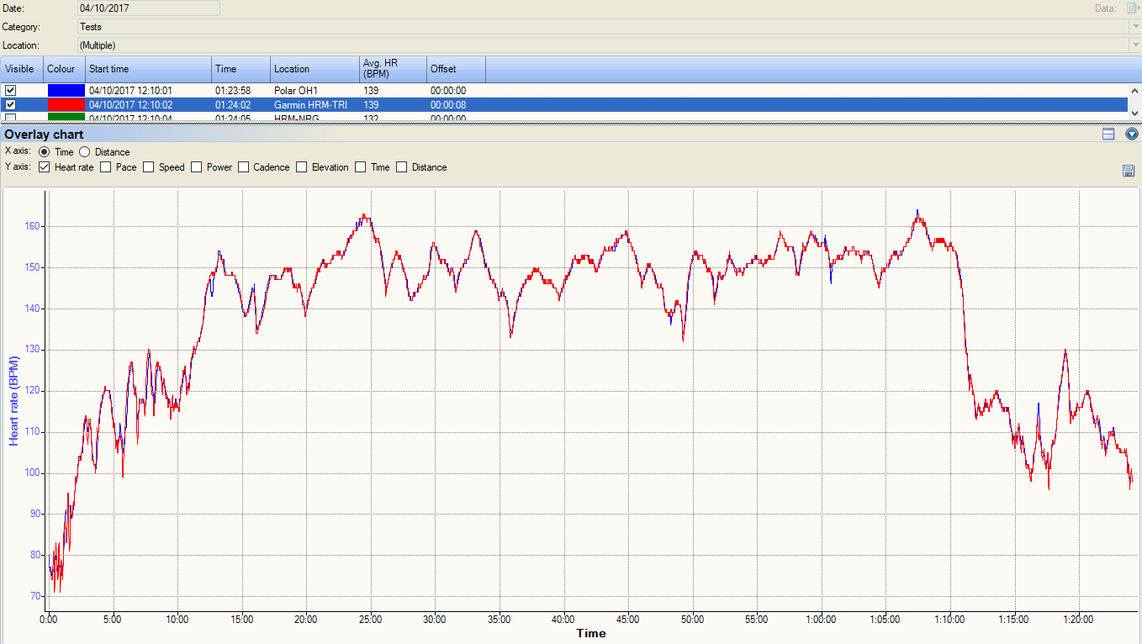
Task: Expand the Category dropdown arrow
Action: tap(1134, 27)
